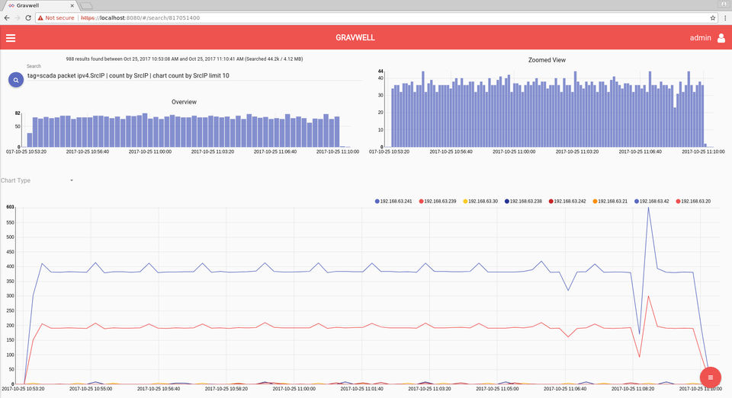
Task: Click the results found summary text
Action: point(185,59)
